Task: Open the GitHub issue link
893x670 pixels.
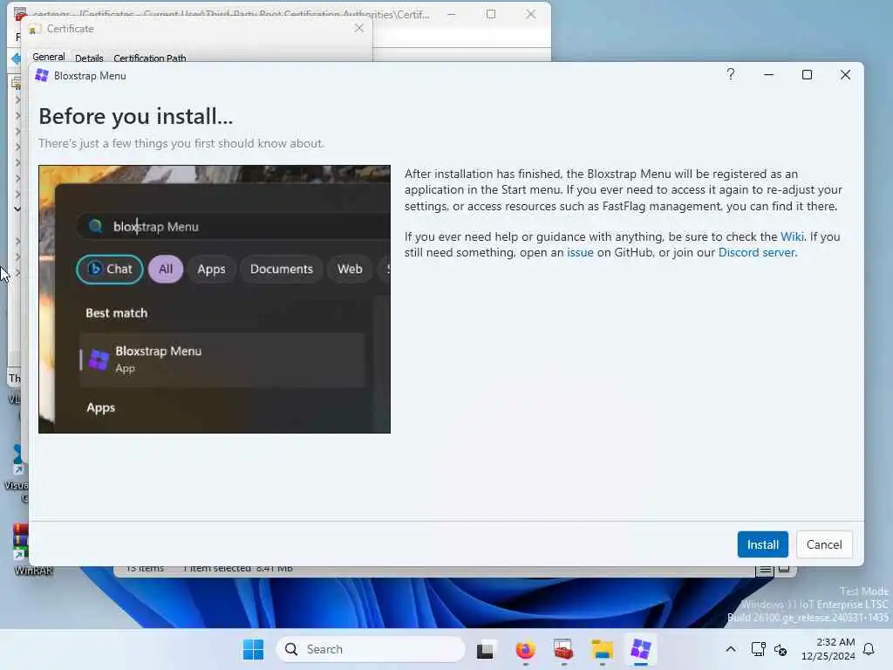Action: pyautogui.click(x=580, y=252)
